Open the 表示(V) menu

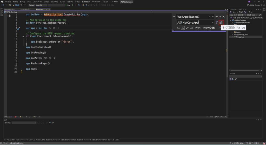[x=22, y=2]
